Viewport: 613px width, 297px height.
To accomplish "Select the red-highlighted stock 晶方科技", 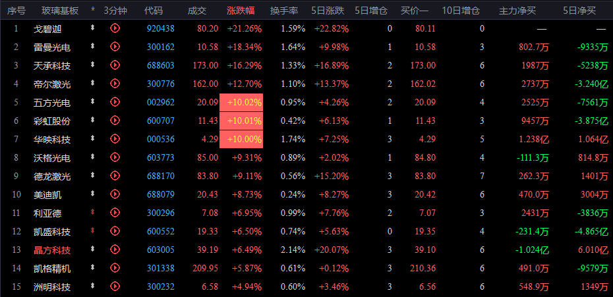I will pos(52,250).
